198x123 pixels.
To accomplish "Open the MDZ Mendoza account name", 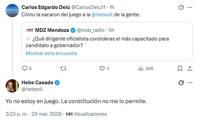I will [x=52, y=30].
